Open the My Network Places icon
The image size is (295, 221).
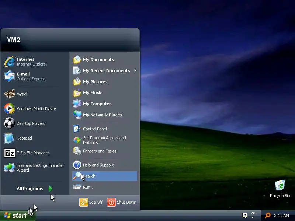click(x=77, y=115)
